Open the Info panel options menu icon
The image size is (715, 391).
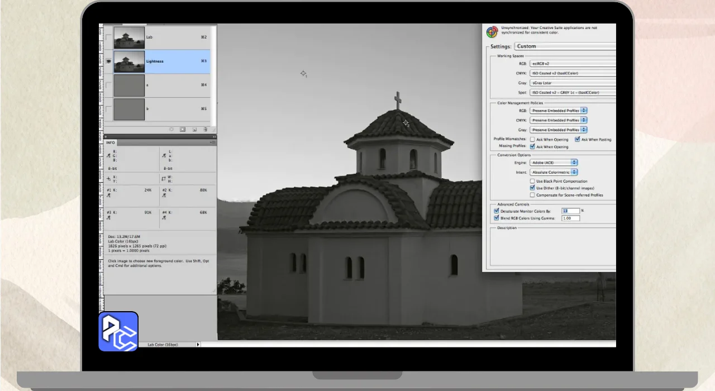click(213, 142)
